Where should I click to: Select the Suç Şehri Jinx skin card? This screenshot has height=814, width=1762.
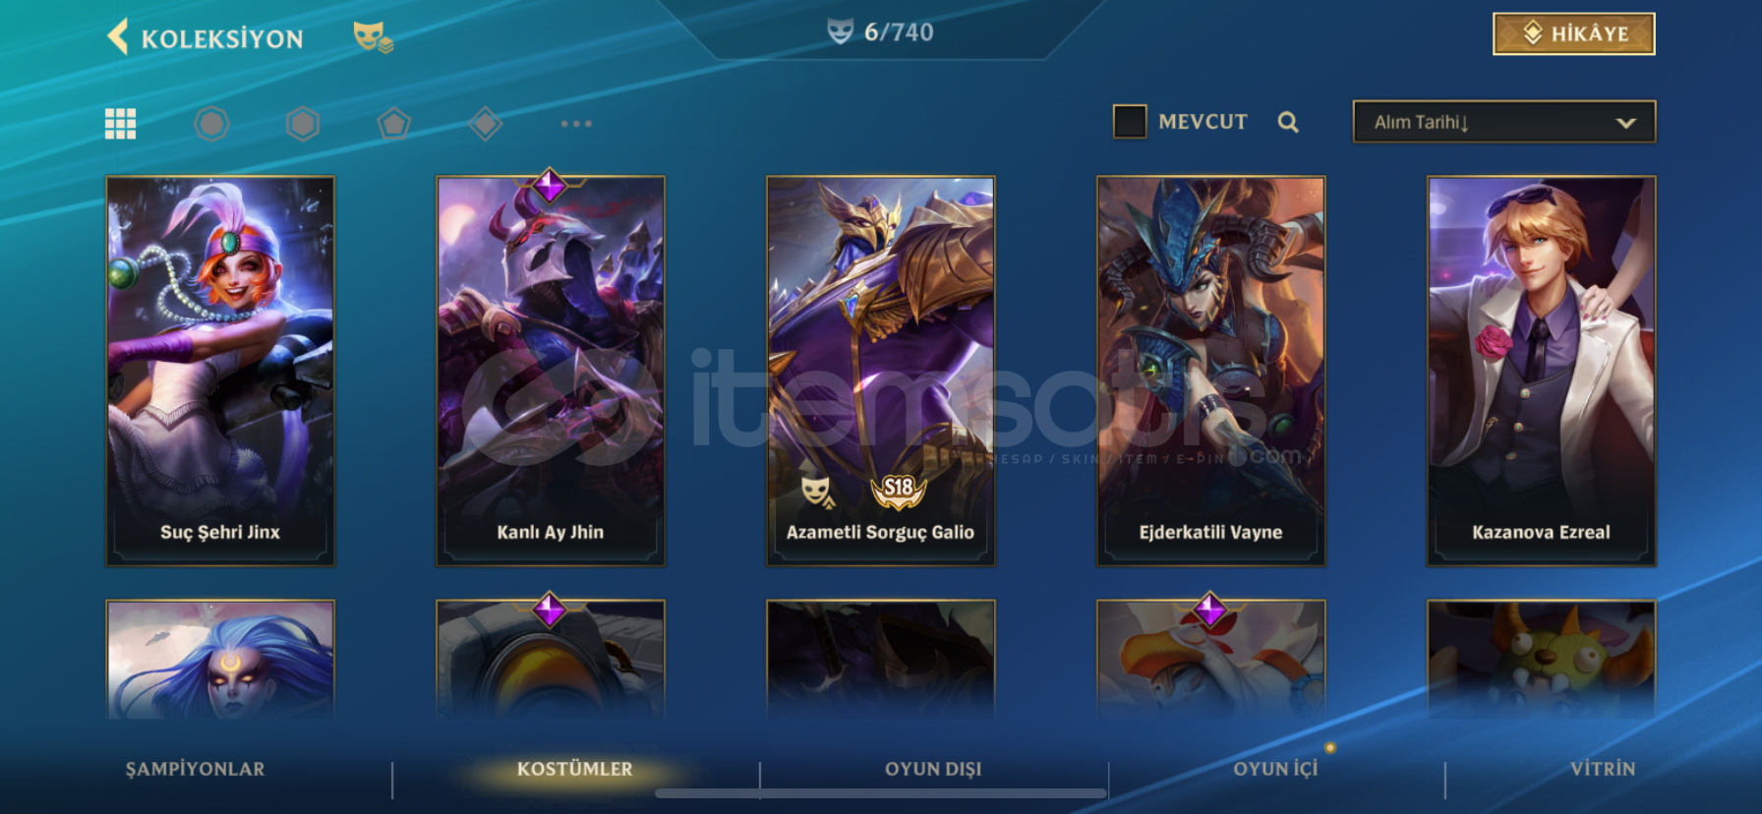click(x=220, y=371)
